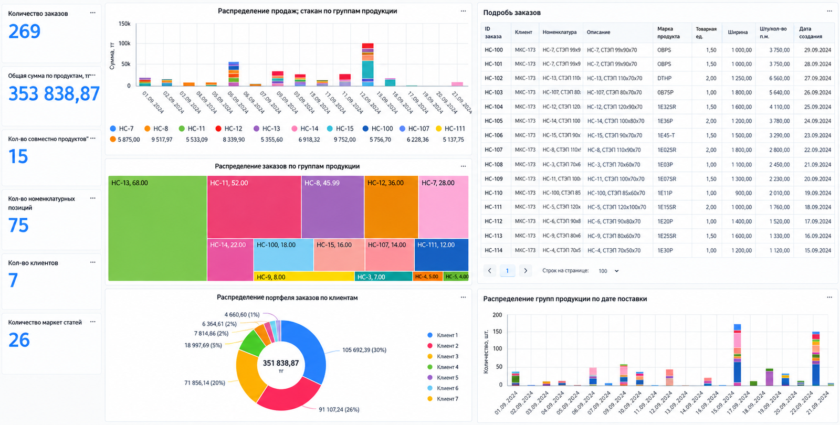Open the menu of the по дате поставки chart
The image size is (840, 425).
coord(829,297)
